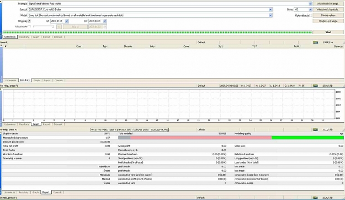
Task: Open the Strategia dropdown list
Action: point(310,4)
